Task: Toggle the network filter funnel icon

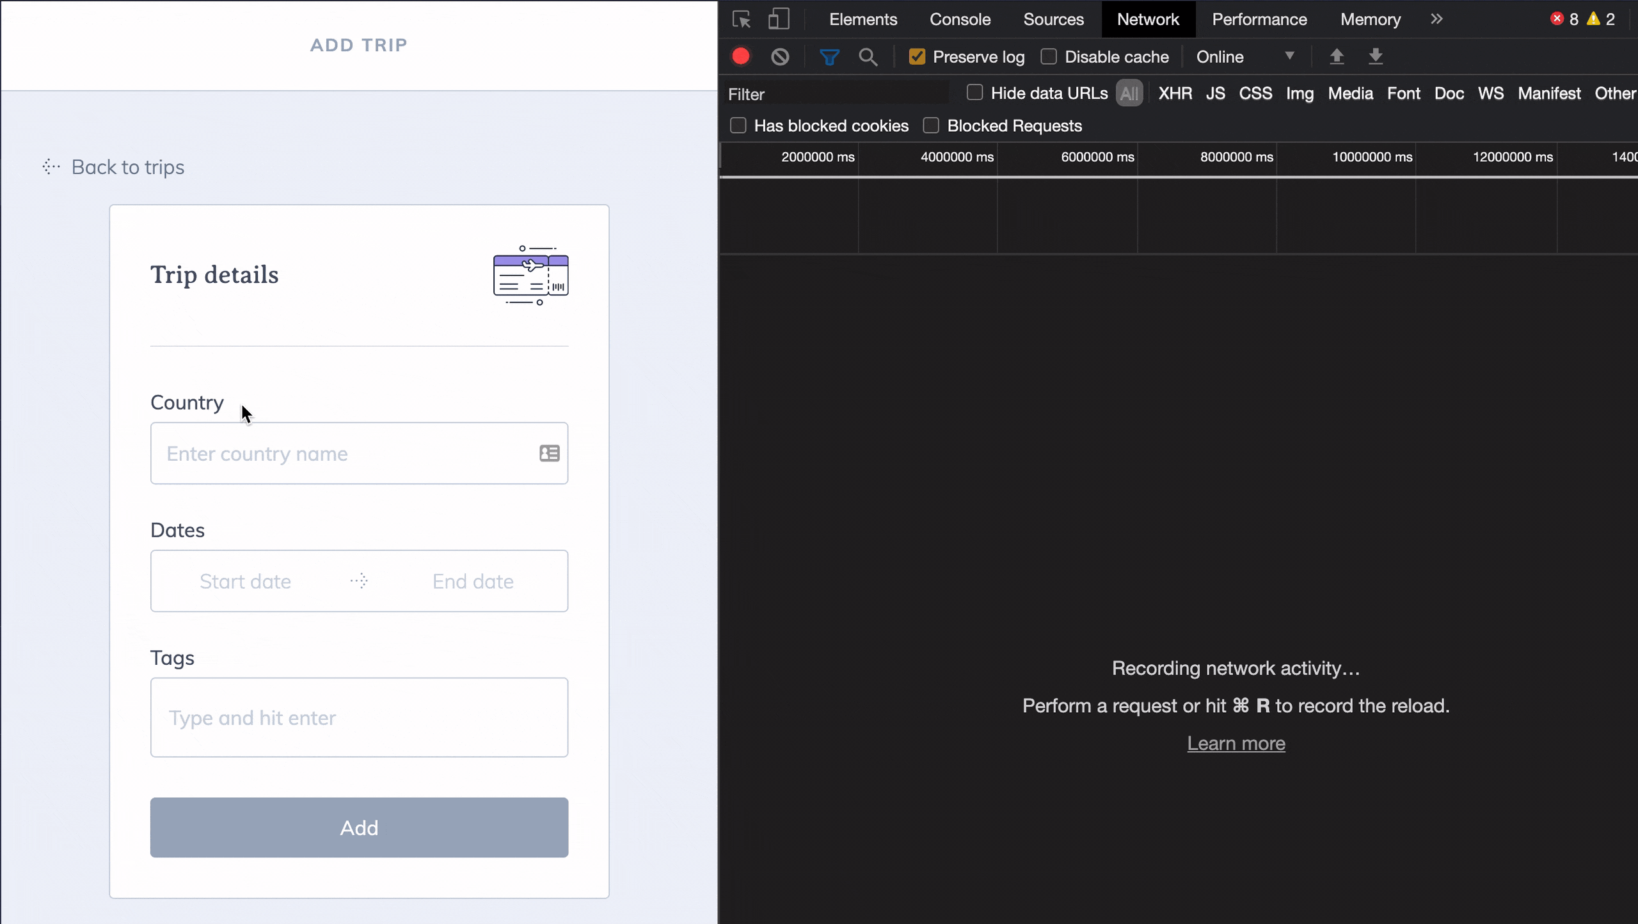Action: (x=829, y=57)
